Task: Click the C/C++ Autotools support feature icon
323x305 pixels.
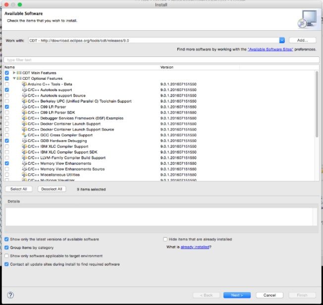Action: point(24,90)
